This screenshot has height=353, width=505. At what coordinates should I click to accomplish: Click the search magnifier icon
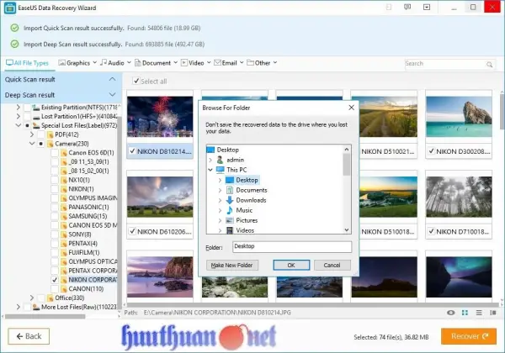[489, 65]
